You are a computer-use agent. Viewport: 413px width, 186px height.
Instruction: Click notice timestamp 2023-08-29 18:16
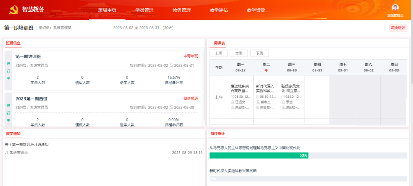coord(187,153)
